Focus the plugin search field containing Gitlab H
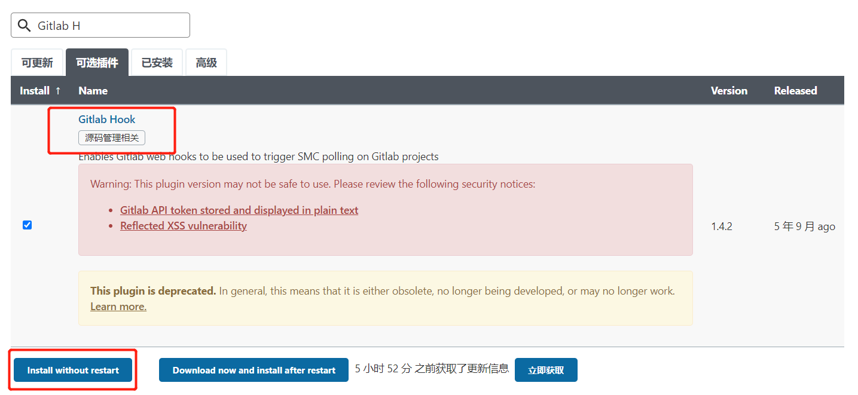Image resolution: width=858 pixels, height=395 pixels. pyautogui.click(x=100, y=25)
